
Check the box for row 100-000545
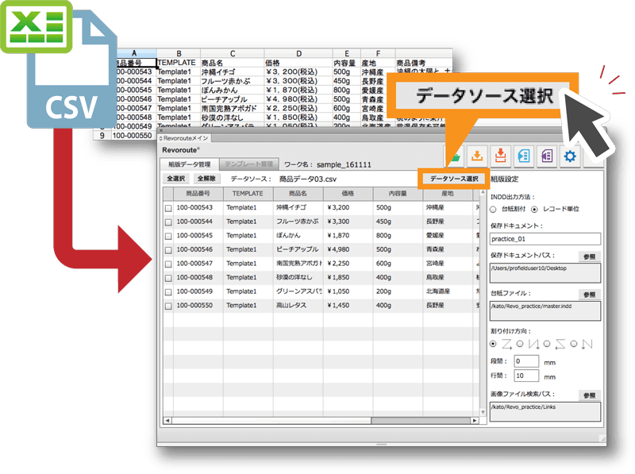pos(168,236)
